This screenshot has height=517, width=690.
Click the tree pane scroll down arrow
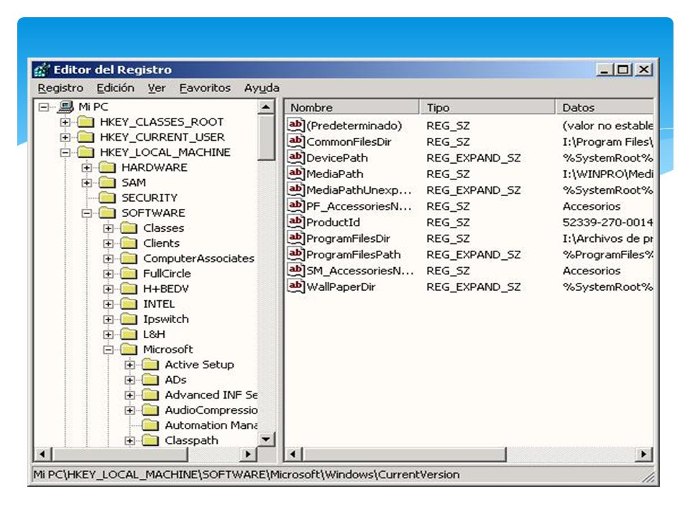coord(266,439)
